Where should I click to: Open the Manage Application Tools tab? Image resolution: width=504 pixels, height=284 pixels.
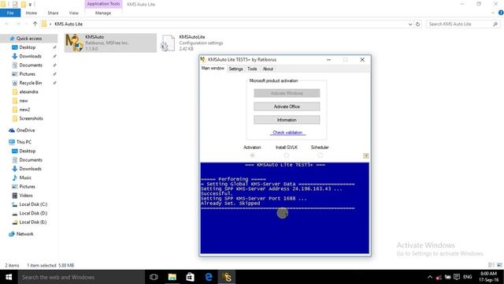click(103, 13)
